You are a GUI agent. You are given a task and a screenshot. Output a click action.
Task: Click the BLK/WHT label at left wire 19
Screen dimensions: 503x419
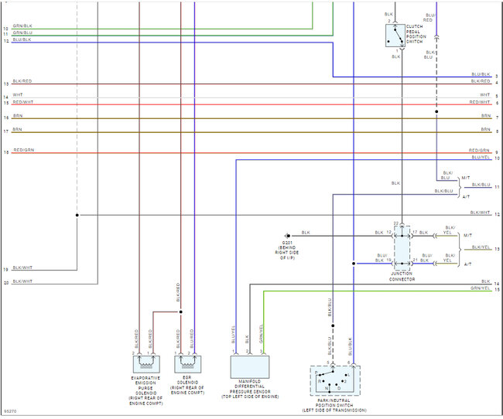(22, 267)
